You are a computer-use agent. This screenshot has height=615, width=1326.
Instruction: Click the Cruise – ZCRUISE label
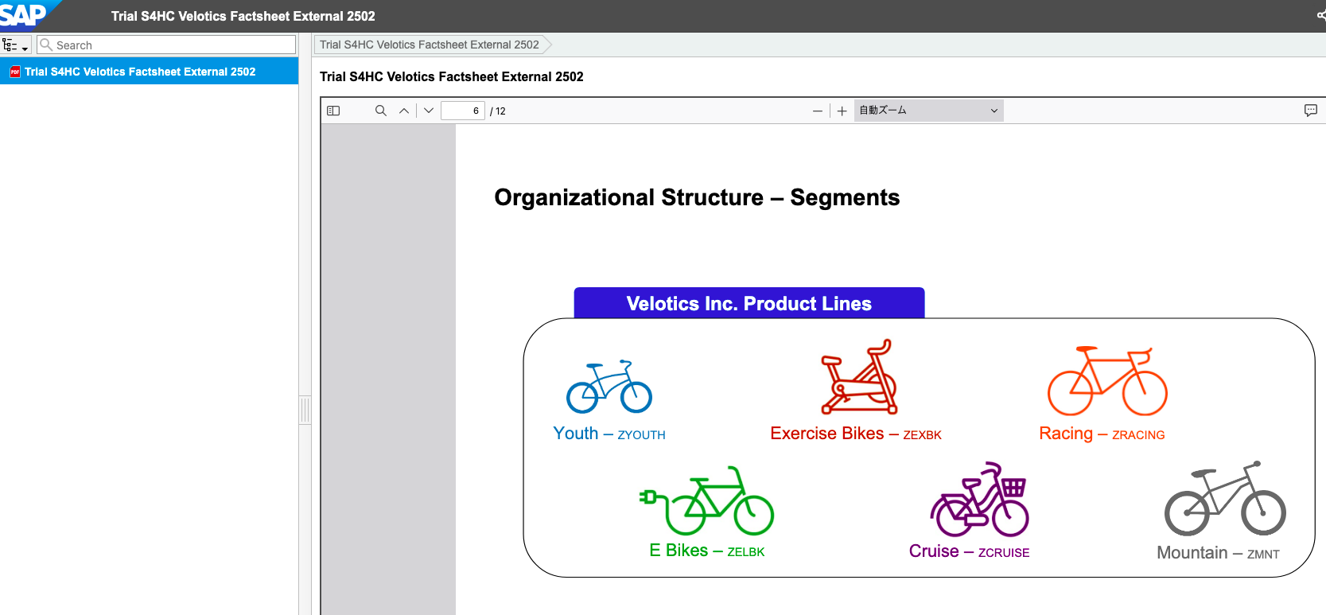pyautogui.click(x=969, y=551)
